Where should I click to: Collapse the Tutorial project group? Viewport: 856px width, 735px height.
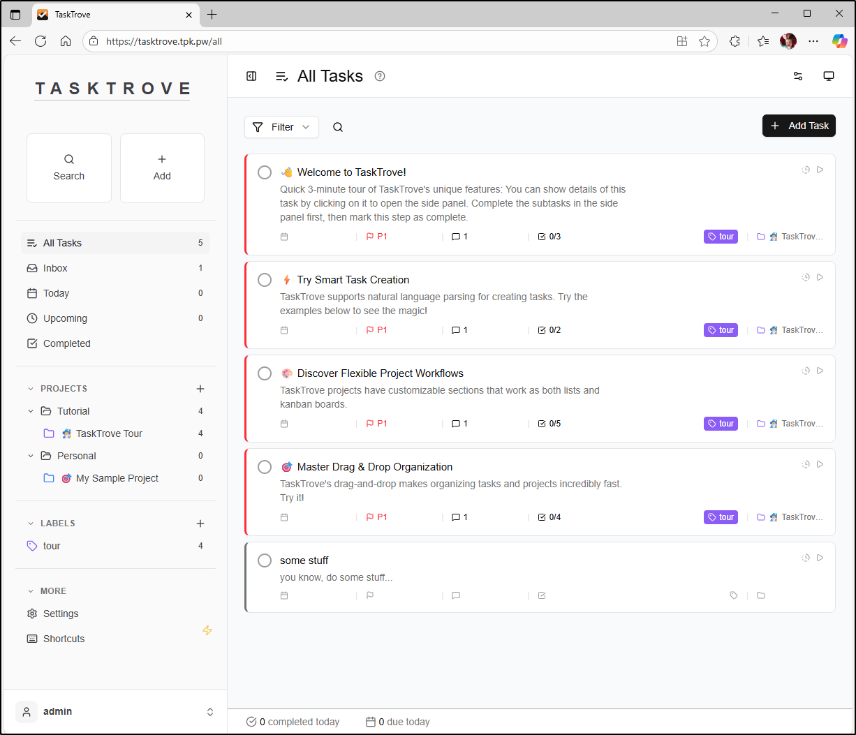[31, 411]
